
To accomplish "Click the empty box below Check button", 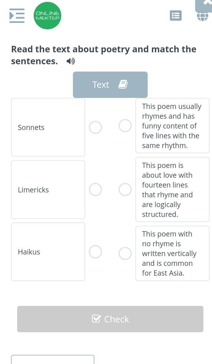I will 53,359.
